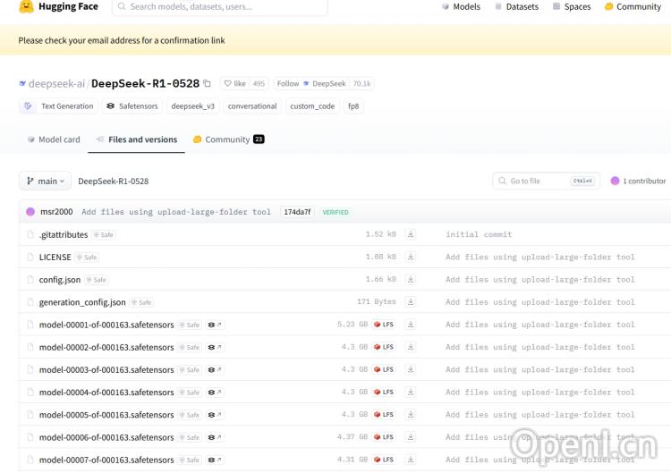Open the deepseek-ai organization link

coord(56,83)
